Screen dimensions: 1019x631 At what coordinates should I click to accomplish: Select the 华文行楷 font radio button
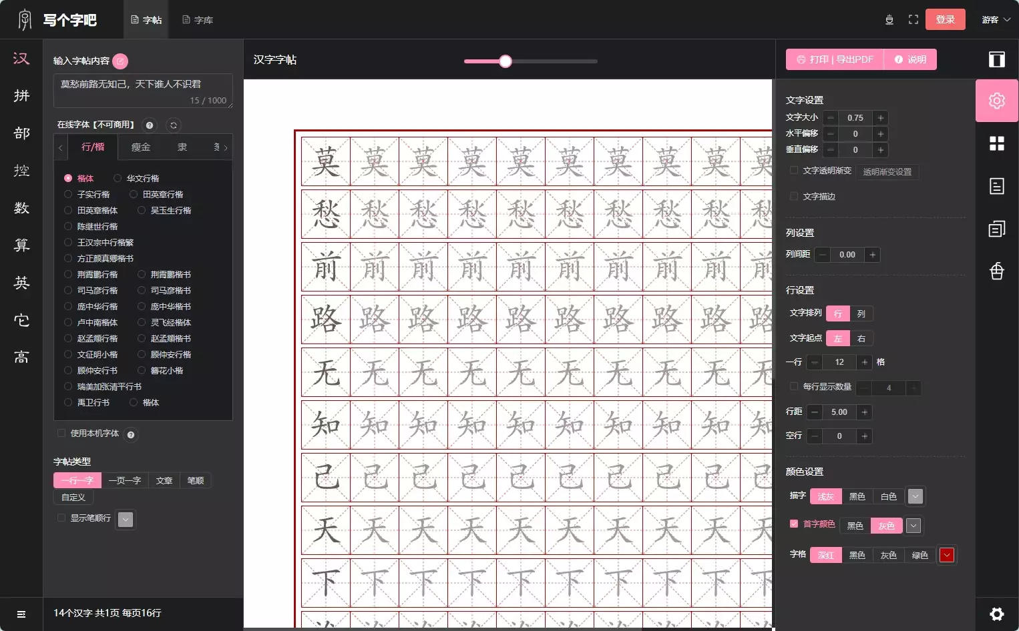coord(118,178)
